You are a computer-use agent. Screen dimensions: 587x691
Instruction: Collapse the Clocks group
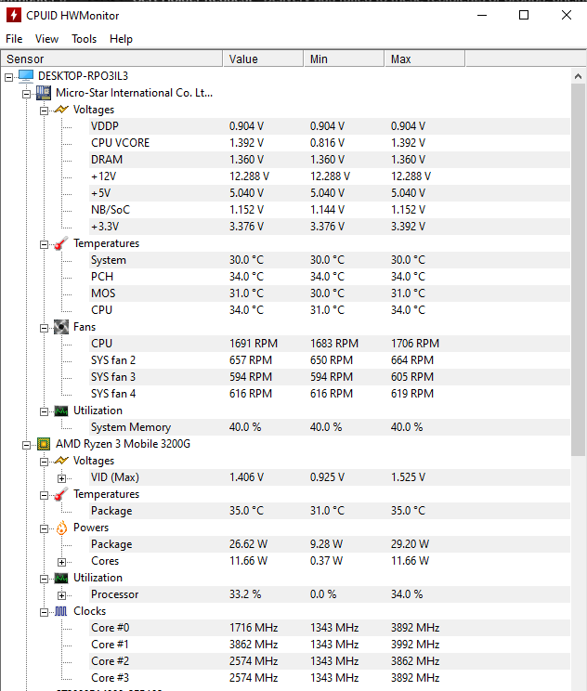coord(44,613)
